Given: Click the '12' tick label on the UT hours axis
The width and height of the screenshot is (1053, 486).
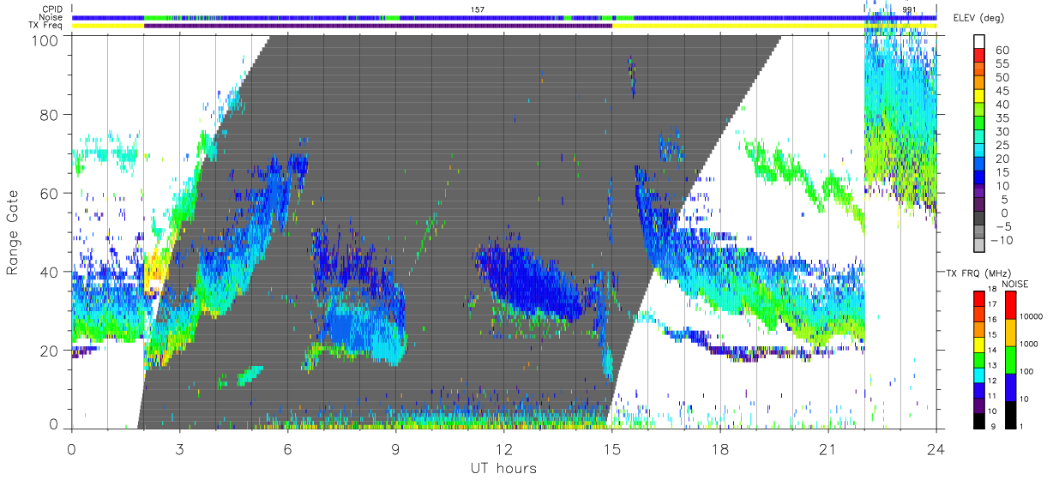Looking at the screenshot, I should [503, 448].
